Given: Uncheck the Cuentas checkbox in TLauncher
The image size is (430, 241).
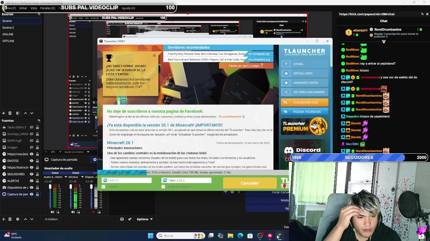Looking at the screenshot, I should (103, 187).
